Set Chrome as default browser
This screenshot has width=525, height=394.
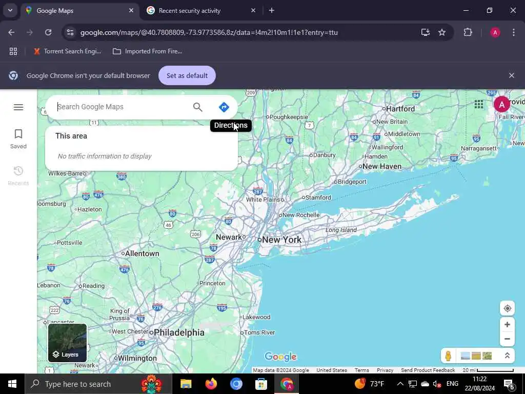pos(187,75)
